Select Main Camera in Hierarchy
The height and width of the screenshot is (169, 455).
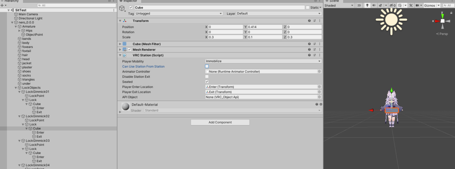28,14
